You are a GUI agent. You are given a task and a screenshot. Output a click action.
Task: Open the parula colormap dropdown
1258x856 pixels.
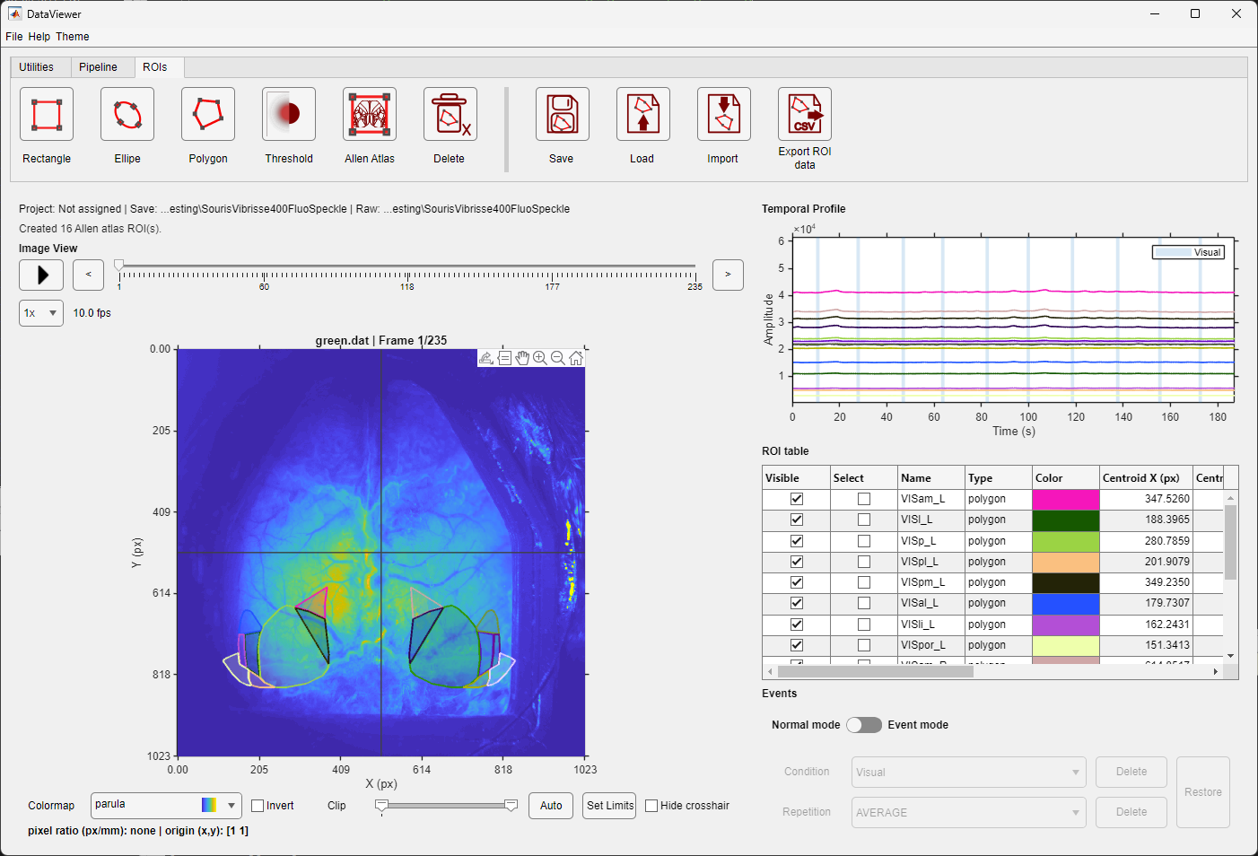[x=166, y=805]
